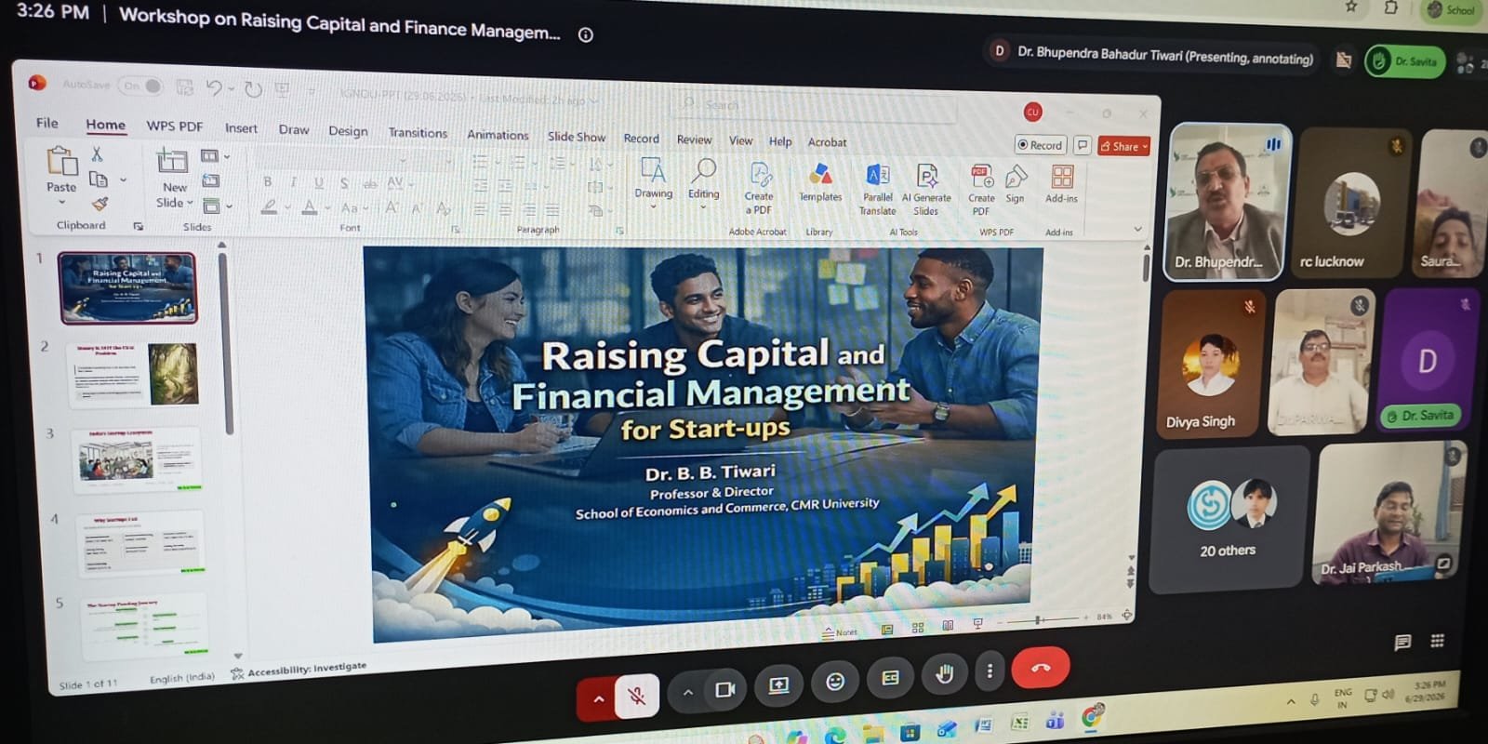1488x744 pixels.
Task: Click the red leave call button
Action: click(1041, 667)
